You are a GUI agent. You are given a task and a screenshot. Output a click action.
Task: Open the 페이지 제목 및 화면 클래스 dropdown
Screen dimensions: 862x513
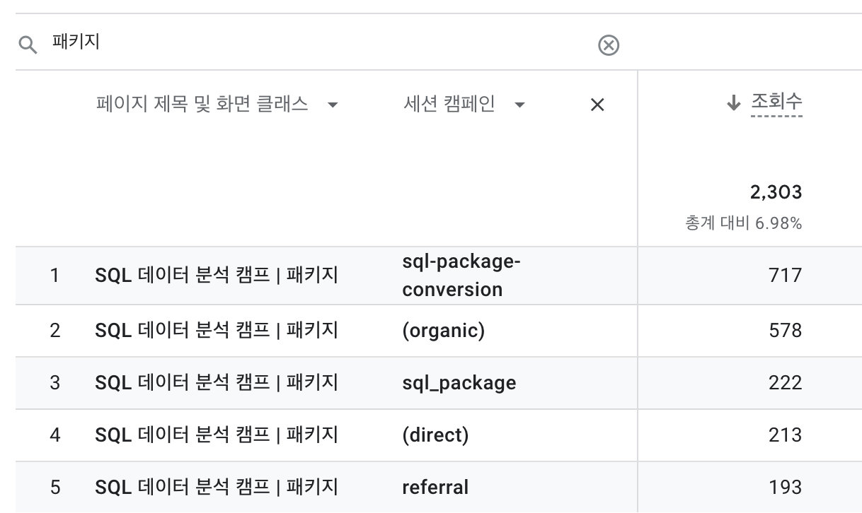coord(333,105)
